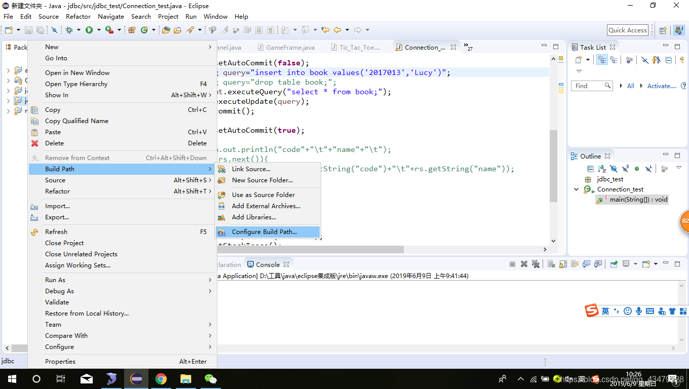Image resolution: width=689 pixels, height=389 pixels.
Task: Collapse the Connection_test node in Outline
Action: pos(576,189)
